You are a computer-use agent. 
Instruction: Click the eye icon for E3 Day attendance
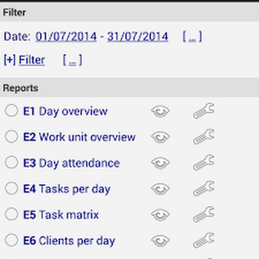point(160,163)
